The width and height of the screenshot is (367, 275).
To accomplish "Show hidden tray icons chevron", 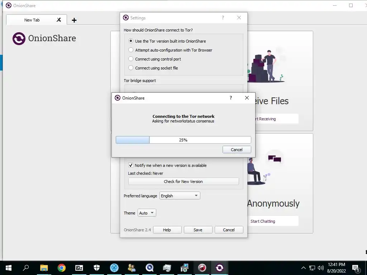I will [303, 268].
